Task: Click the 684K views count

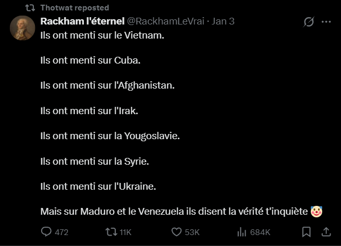Action: [260, 232]
